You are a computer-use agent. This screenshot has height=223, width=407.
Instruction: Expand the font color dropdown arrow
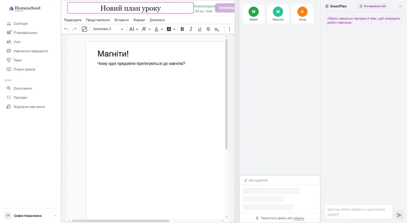coord(162,30)
